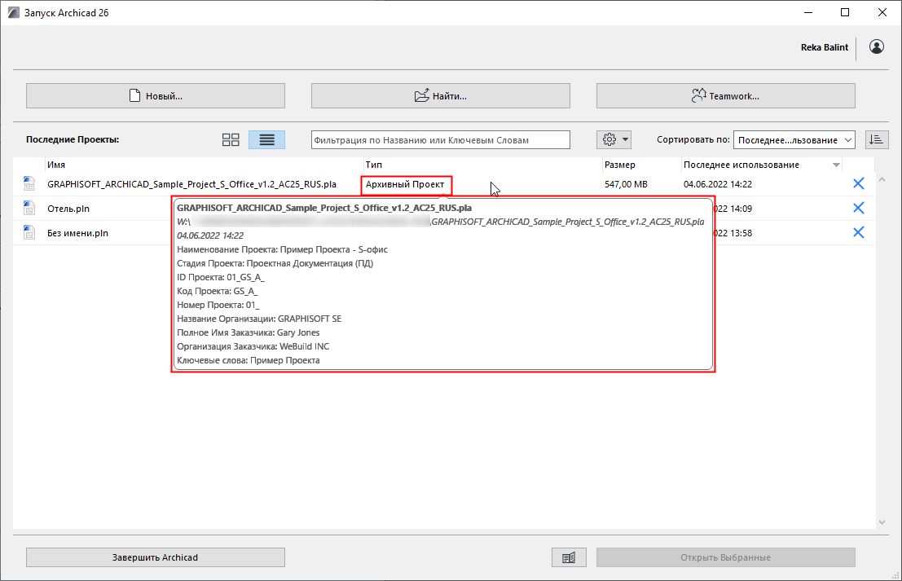
Task: Maximize the Запуск Archicad 26 window
Action: click(x=845, y=13)
